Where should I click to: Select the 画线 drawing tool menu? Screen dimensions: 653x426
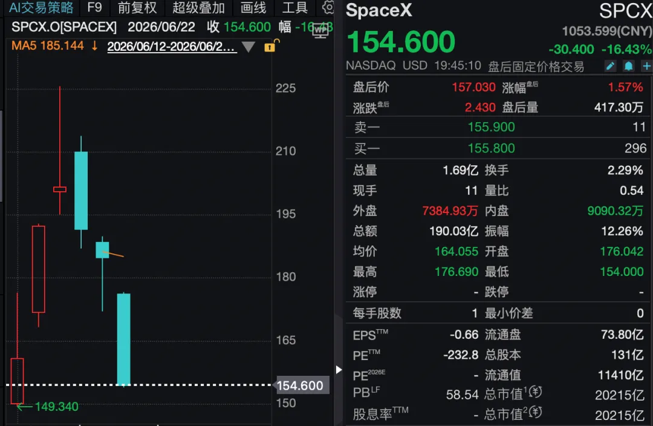click(x=253, y=7)
